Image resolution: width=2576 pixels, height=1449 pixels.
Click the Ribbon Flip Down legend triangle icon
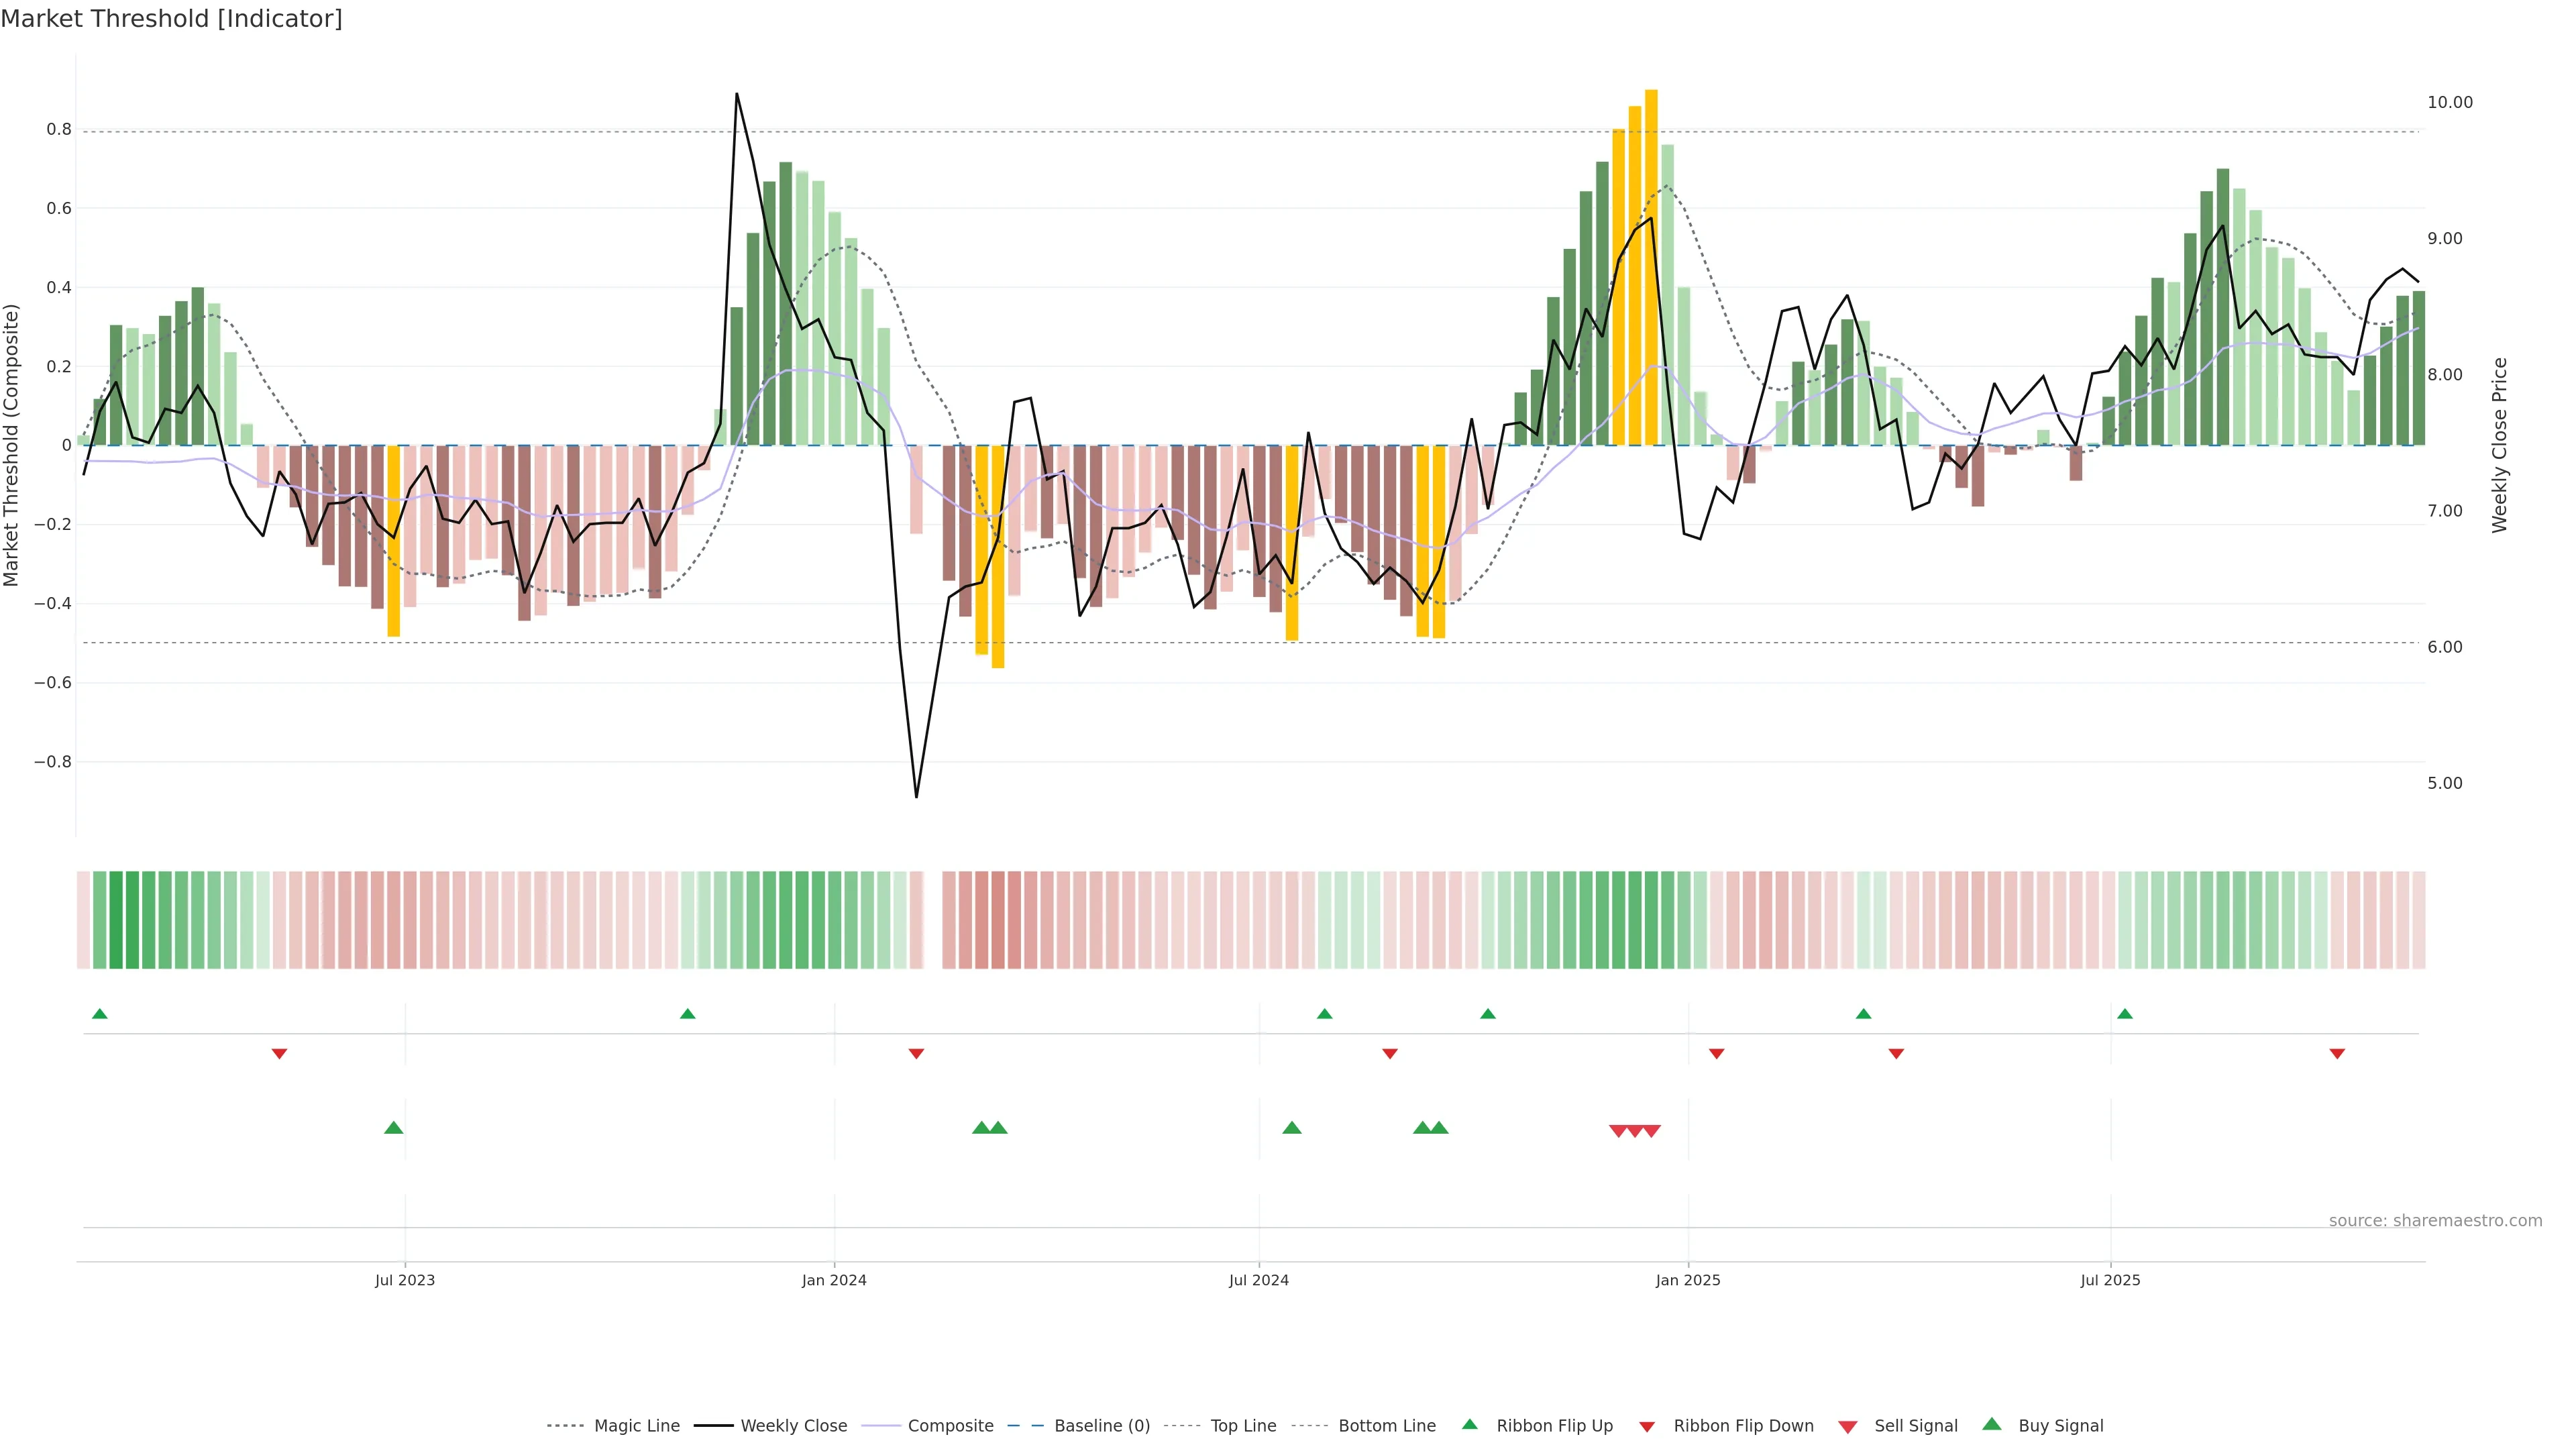(1647, 1427)
